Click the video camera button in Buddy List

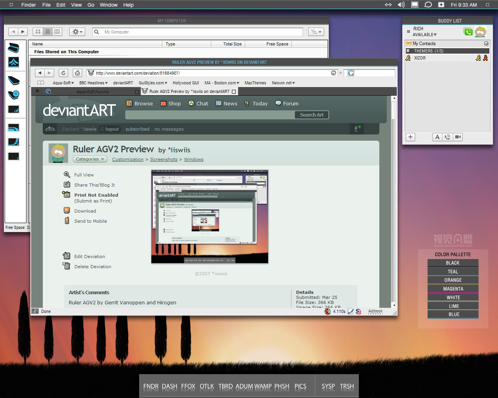pos(458,137)
